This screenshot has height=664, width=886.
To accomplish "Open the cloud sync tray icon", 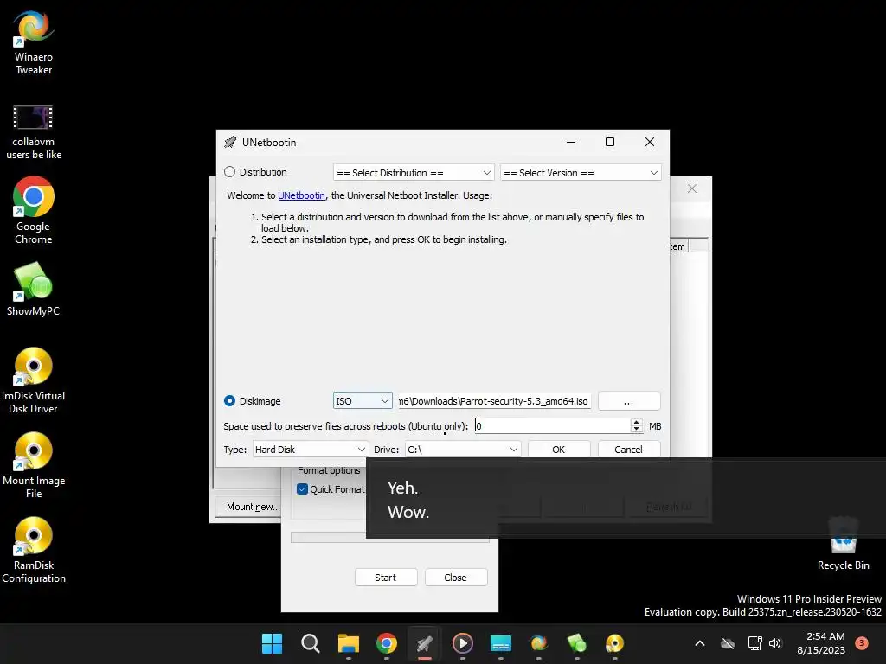I will coord(728,643).
